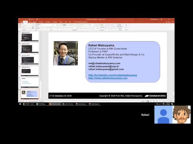
Task: Open the Shape Outline dropdown
Action: tap(112, 26)
